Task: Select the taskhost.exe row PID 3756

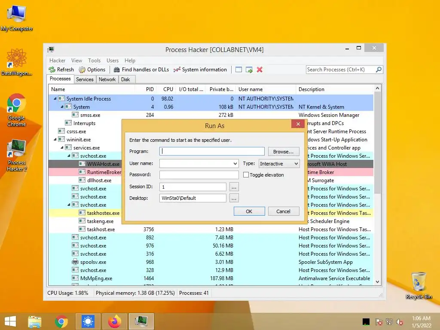Action: [x=211, y=229]
